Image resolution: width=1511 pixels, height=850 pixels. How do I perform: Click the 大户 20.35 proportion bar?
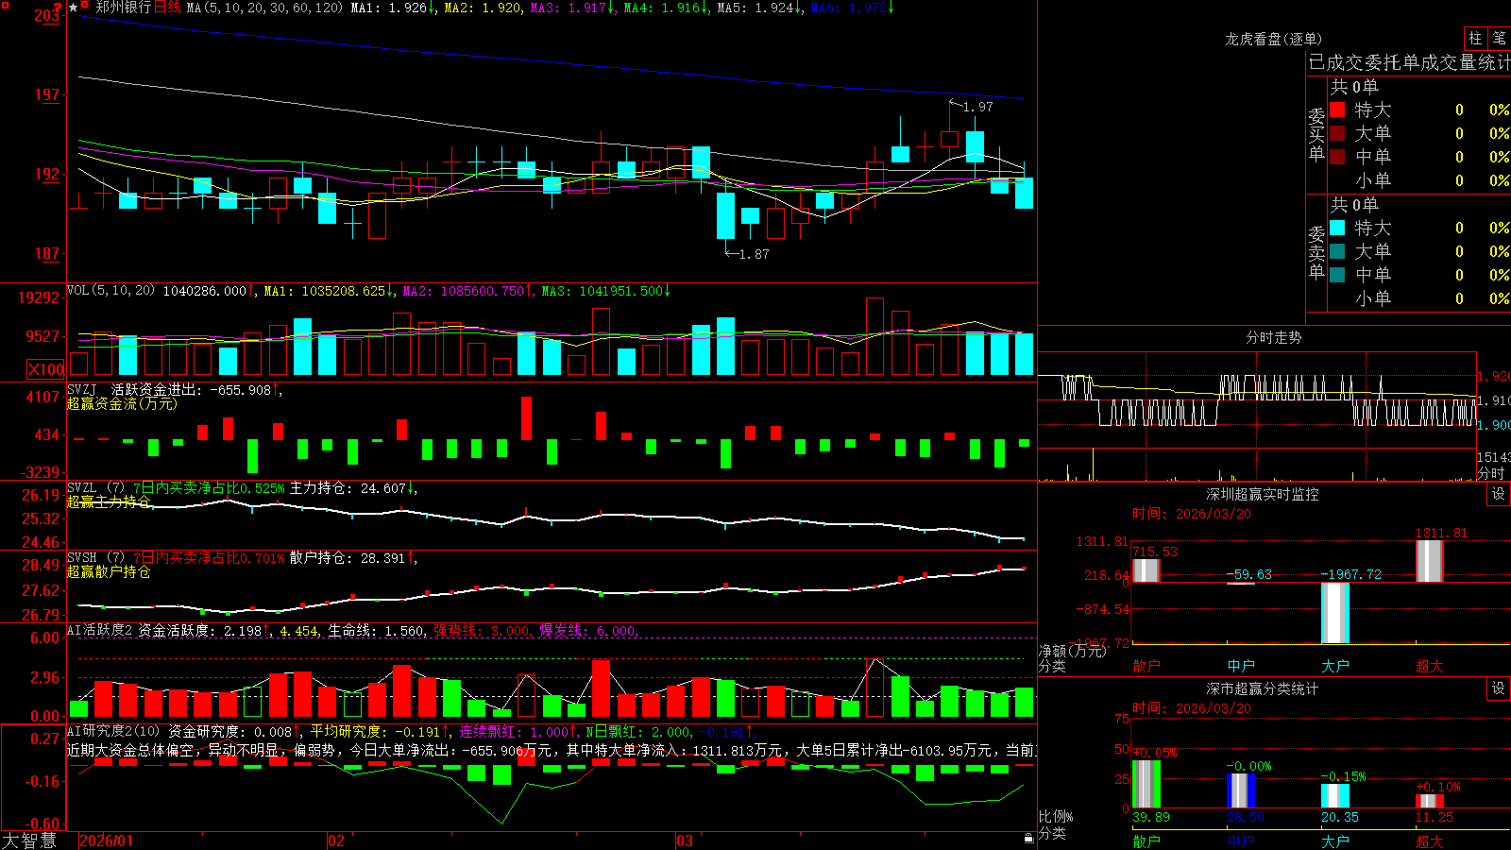[x=1334, y=795]
